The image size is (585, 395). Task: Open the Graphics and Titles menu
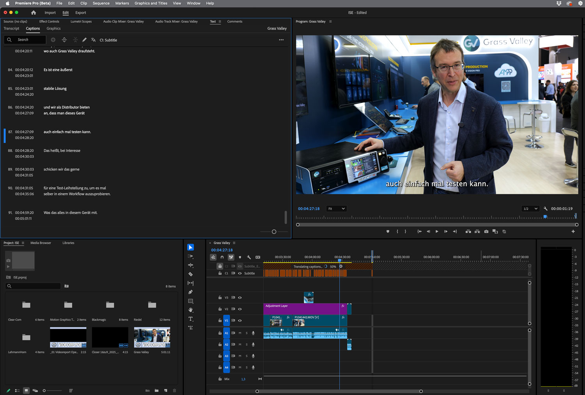(x=151, y=3)
